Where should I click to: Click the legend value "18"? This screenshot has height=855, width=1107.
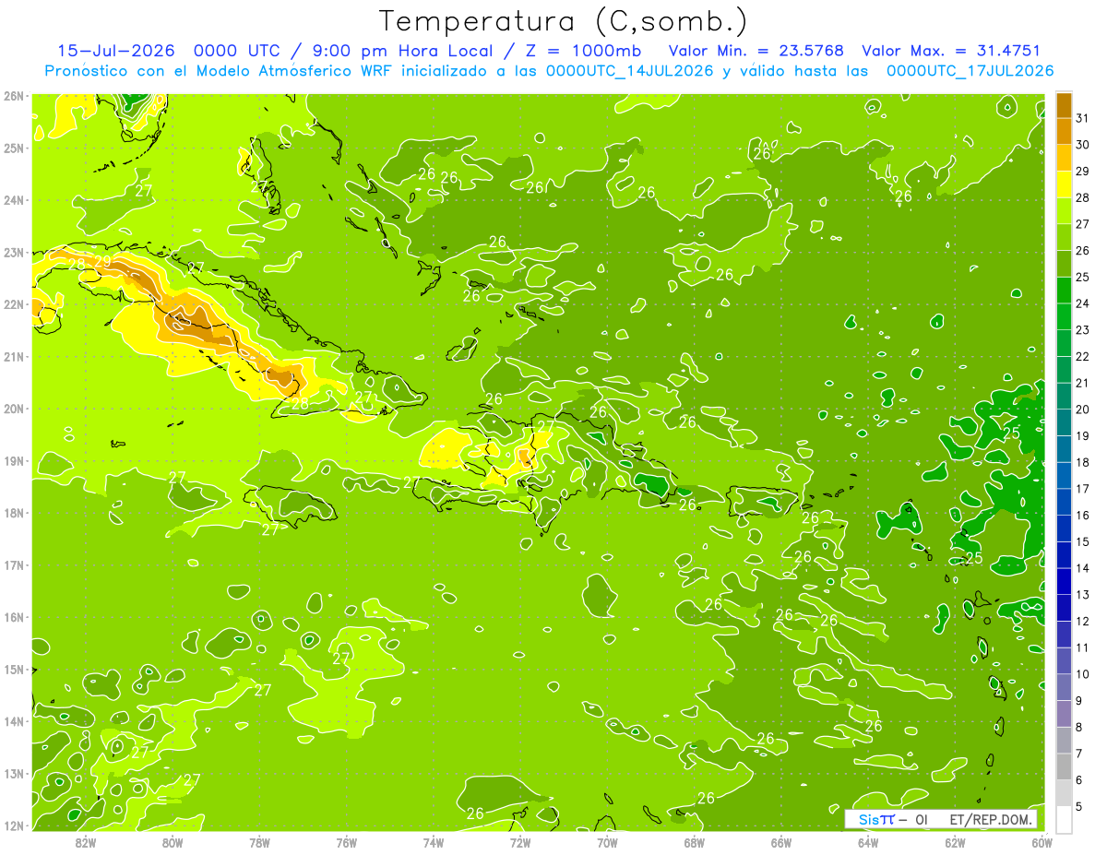coord(1082,462)
